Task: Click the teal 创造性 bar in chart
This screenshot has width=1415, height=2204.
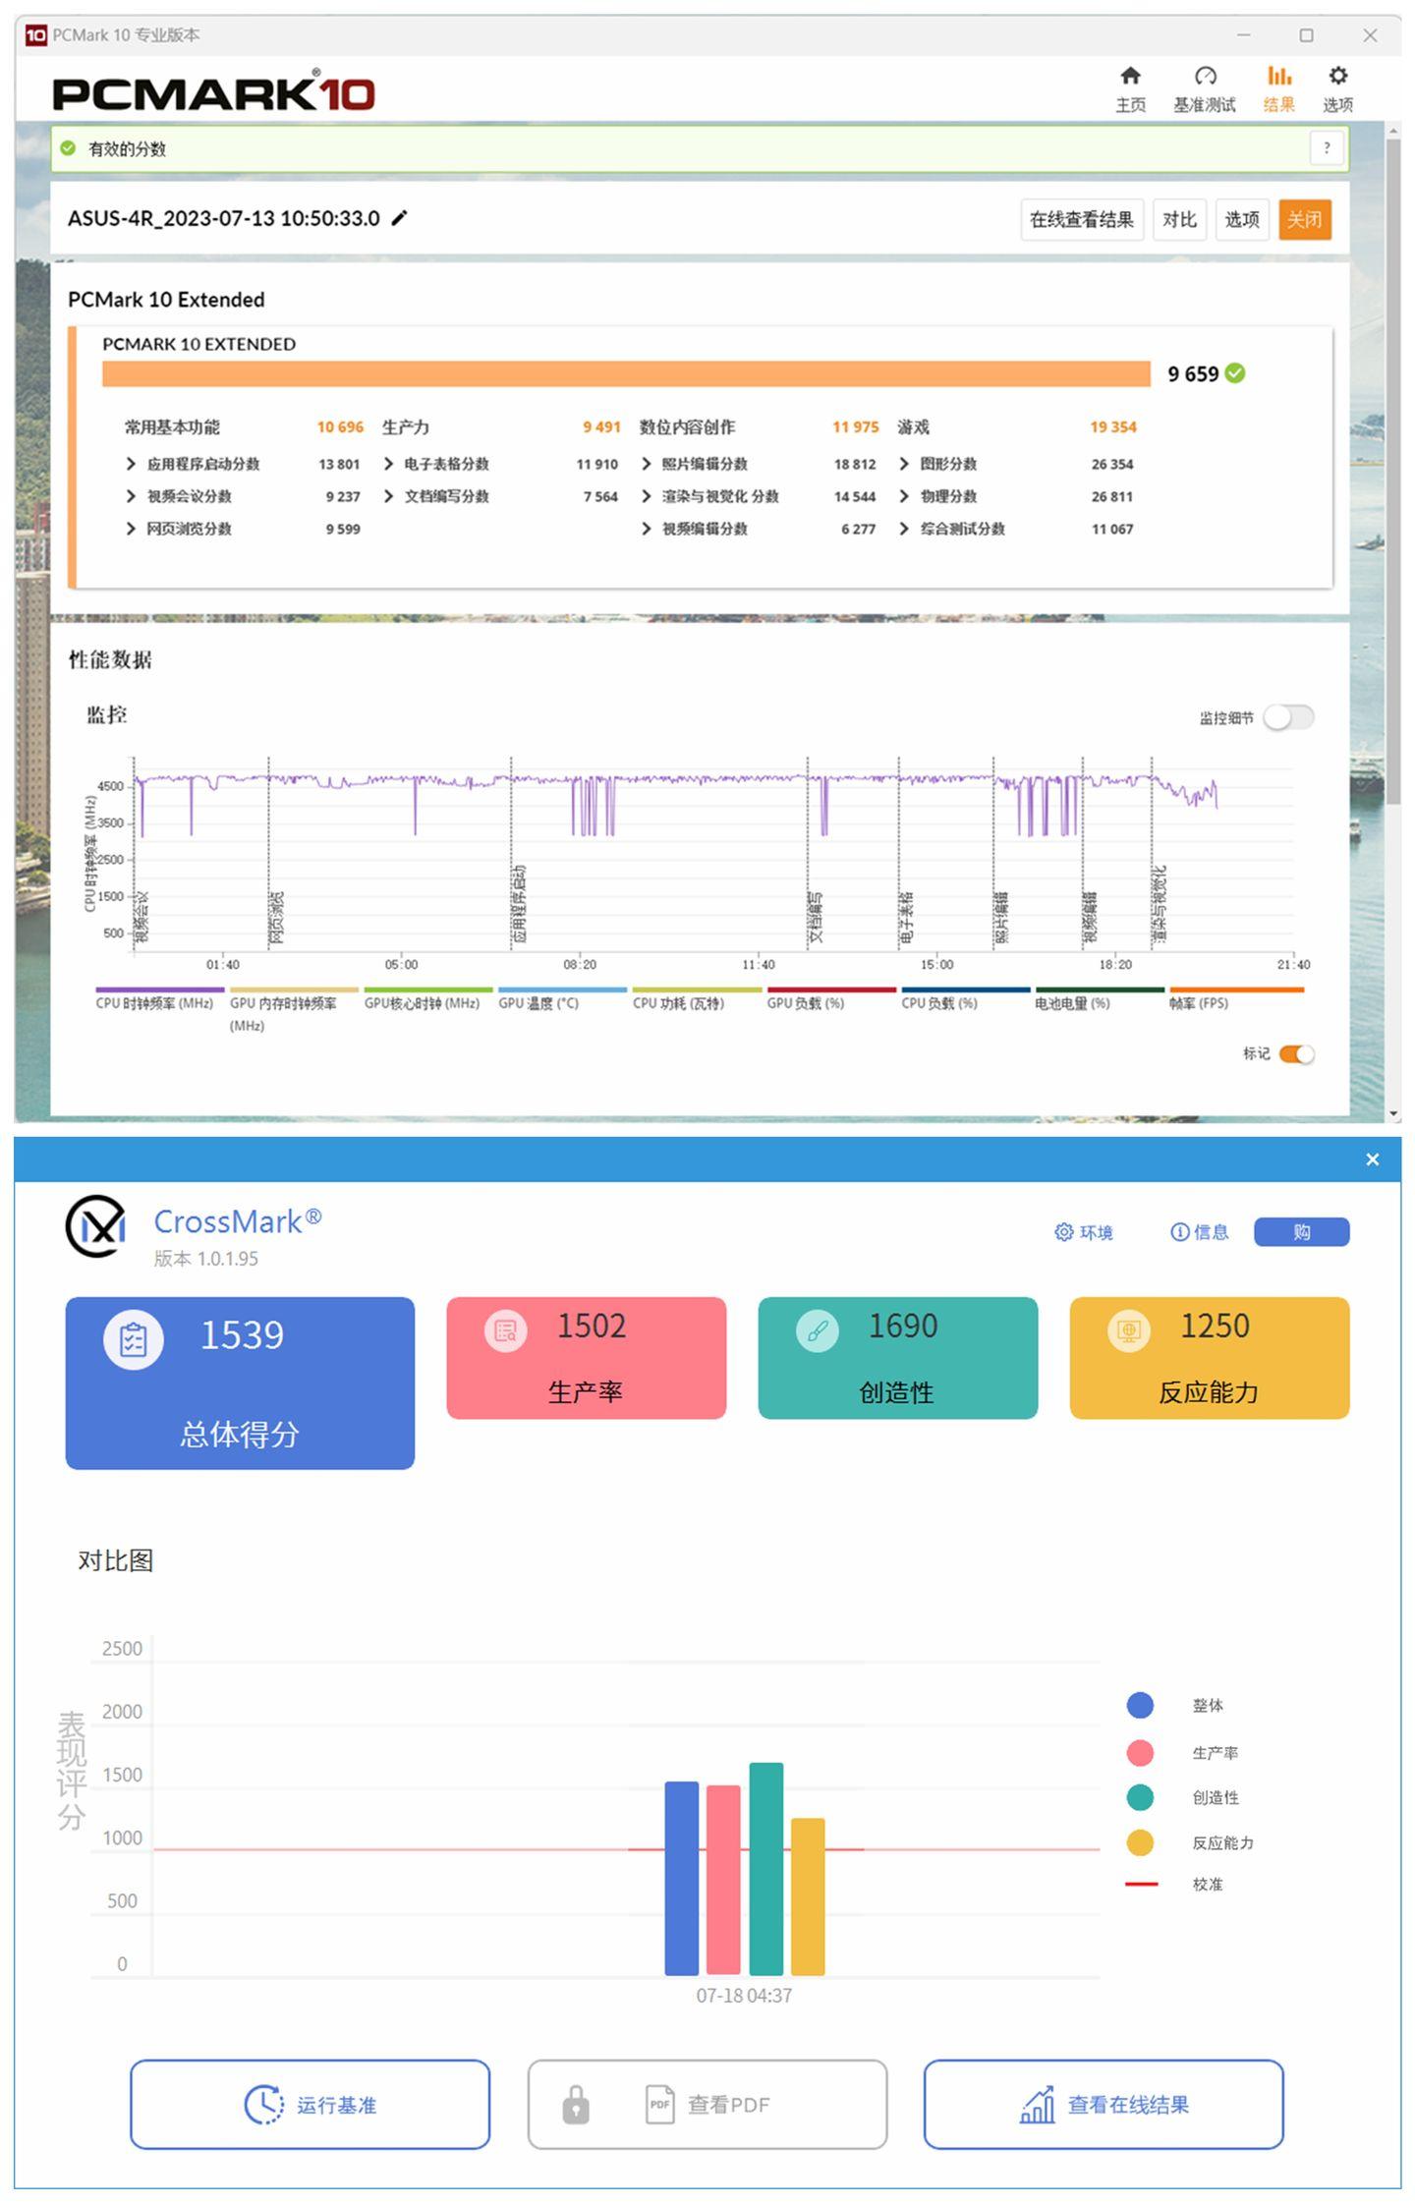Action: pyautogui.click(x=766, y=1869)
